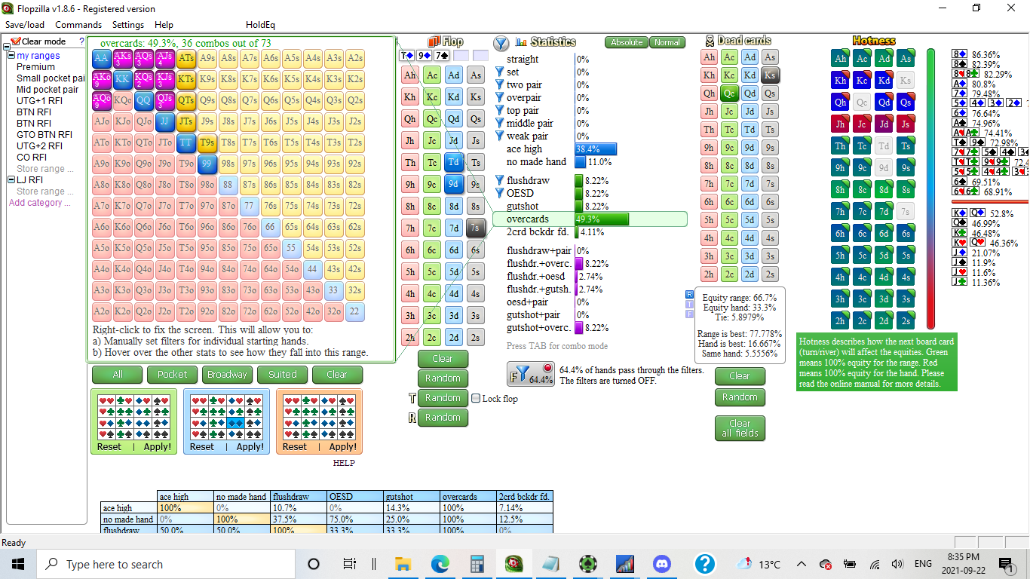The image size is (1030, 579).
Task: Click the empty turn card slot
Action: [x=461, y=56]
